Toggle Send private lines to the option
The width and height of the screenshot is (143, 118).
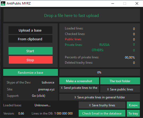click(79, 89)
